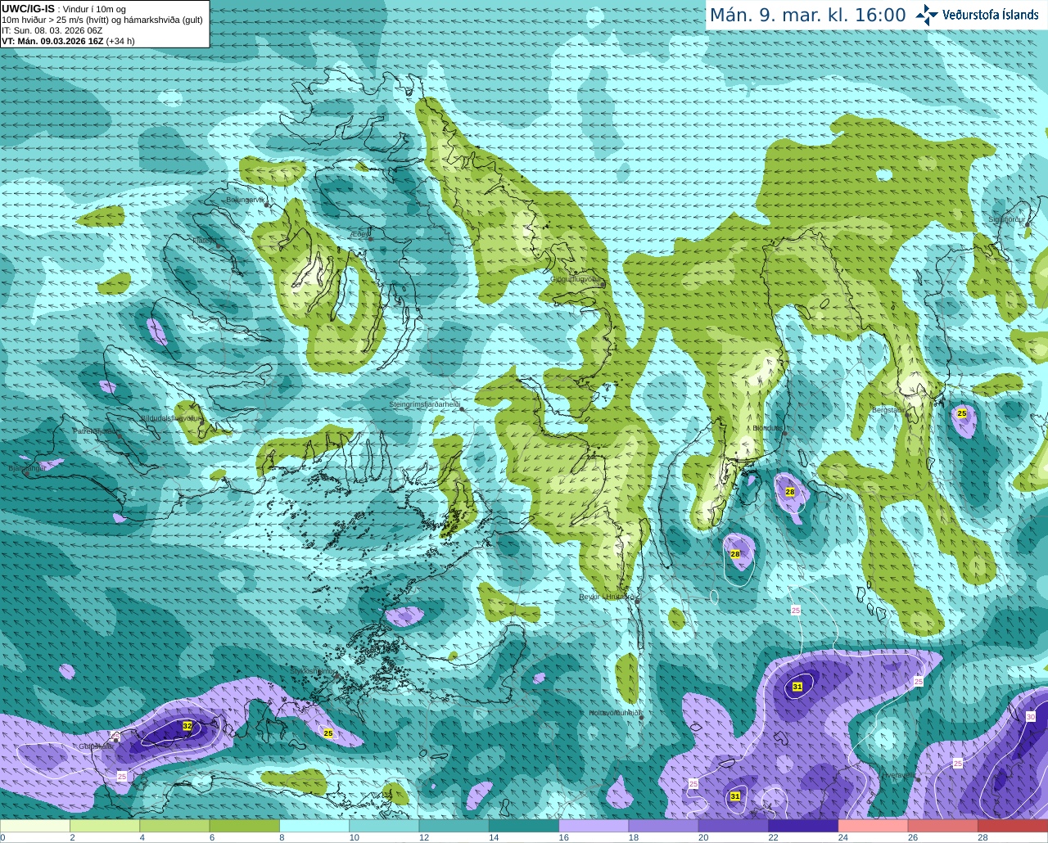Click the line about 10m hviður > 25 m/s
The height and width of the screenshot is (843, 1048).
(x=102, y=20)
